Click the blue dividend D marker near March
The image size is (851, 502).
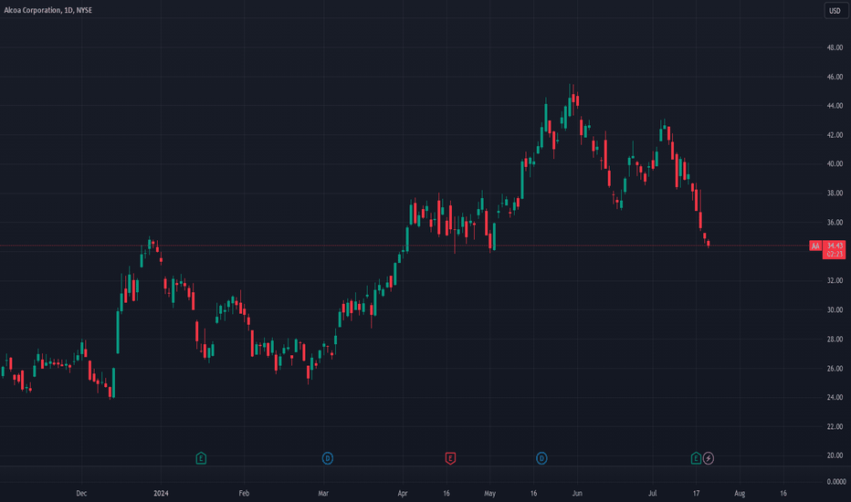(x=327, y=458)
